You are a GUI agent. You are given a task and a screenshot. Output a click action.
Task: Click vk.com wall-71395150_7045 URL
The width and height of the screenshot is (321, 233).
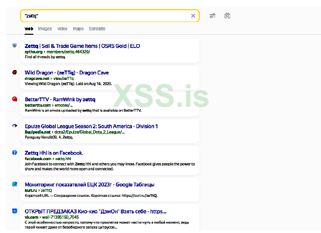tap(52, 217)
